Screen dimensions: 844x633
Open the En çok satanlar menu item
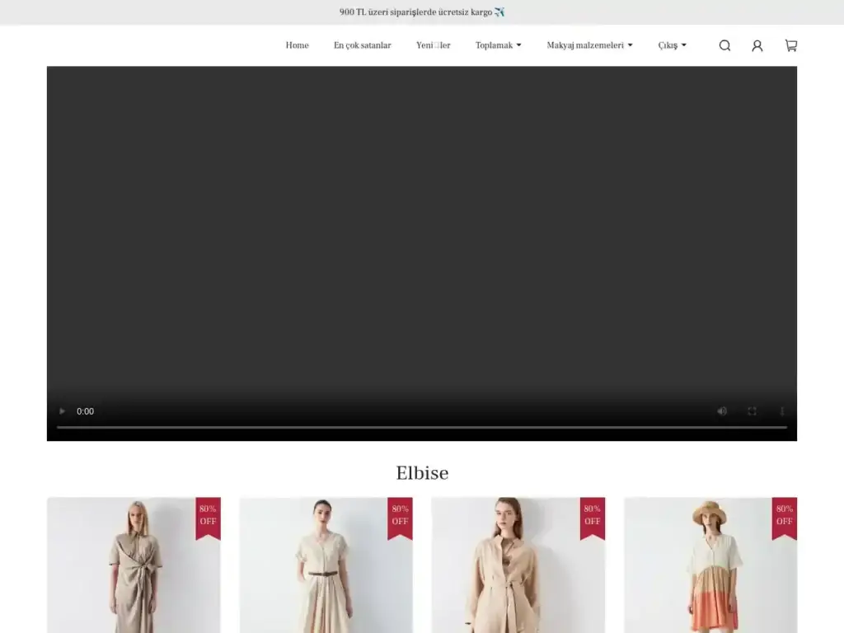(x=363, y=45)
